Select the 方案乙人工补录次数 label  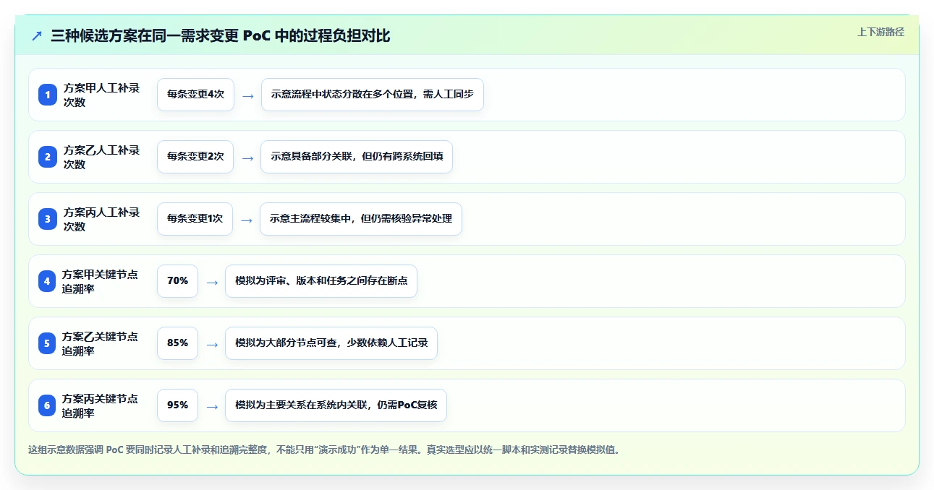(102, 157)
